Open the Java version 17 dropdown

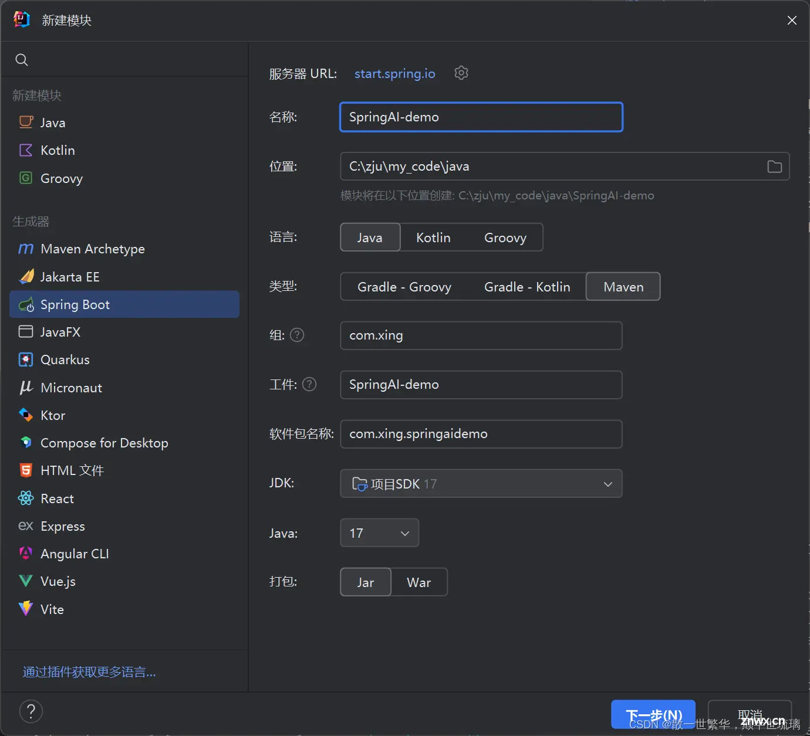[x=380, y=533]
